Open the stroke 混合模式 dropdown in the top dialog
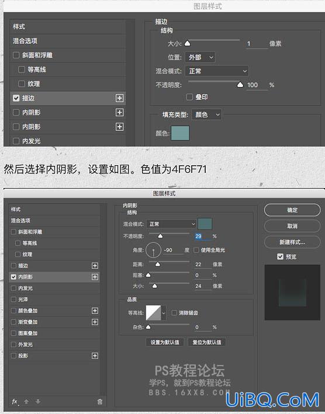The image size is (325, 414). [x=217, y=71]
